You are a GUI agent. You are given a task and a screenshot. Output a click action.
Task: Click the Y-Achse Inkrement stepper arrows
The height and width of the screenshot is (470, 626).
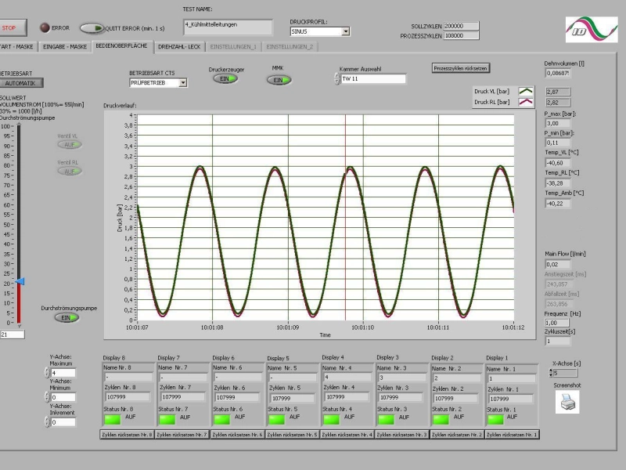(x=47, y=422)
